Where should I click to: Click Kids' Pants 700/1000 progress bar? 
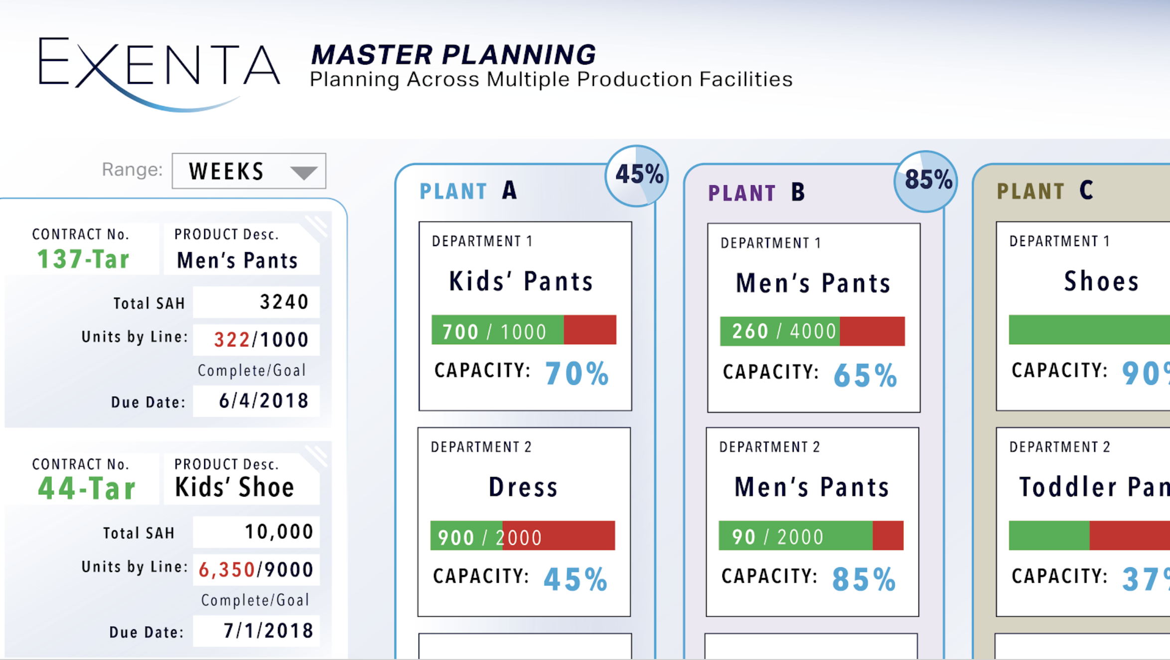[524, 330]
